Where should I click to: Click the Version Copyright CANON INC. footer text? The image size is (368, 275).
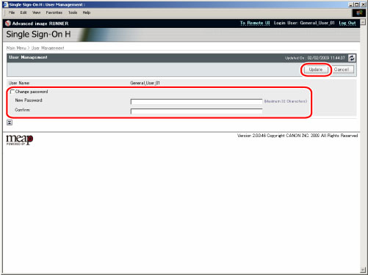(297, 136)
